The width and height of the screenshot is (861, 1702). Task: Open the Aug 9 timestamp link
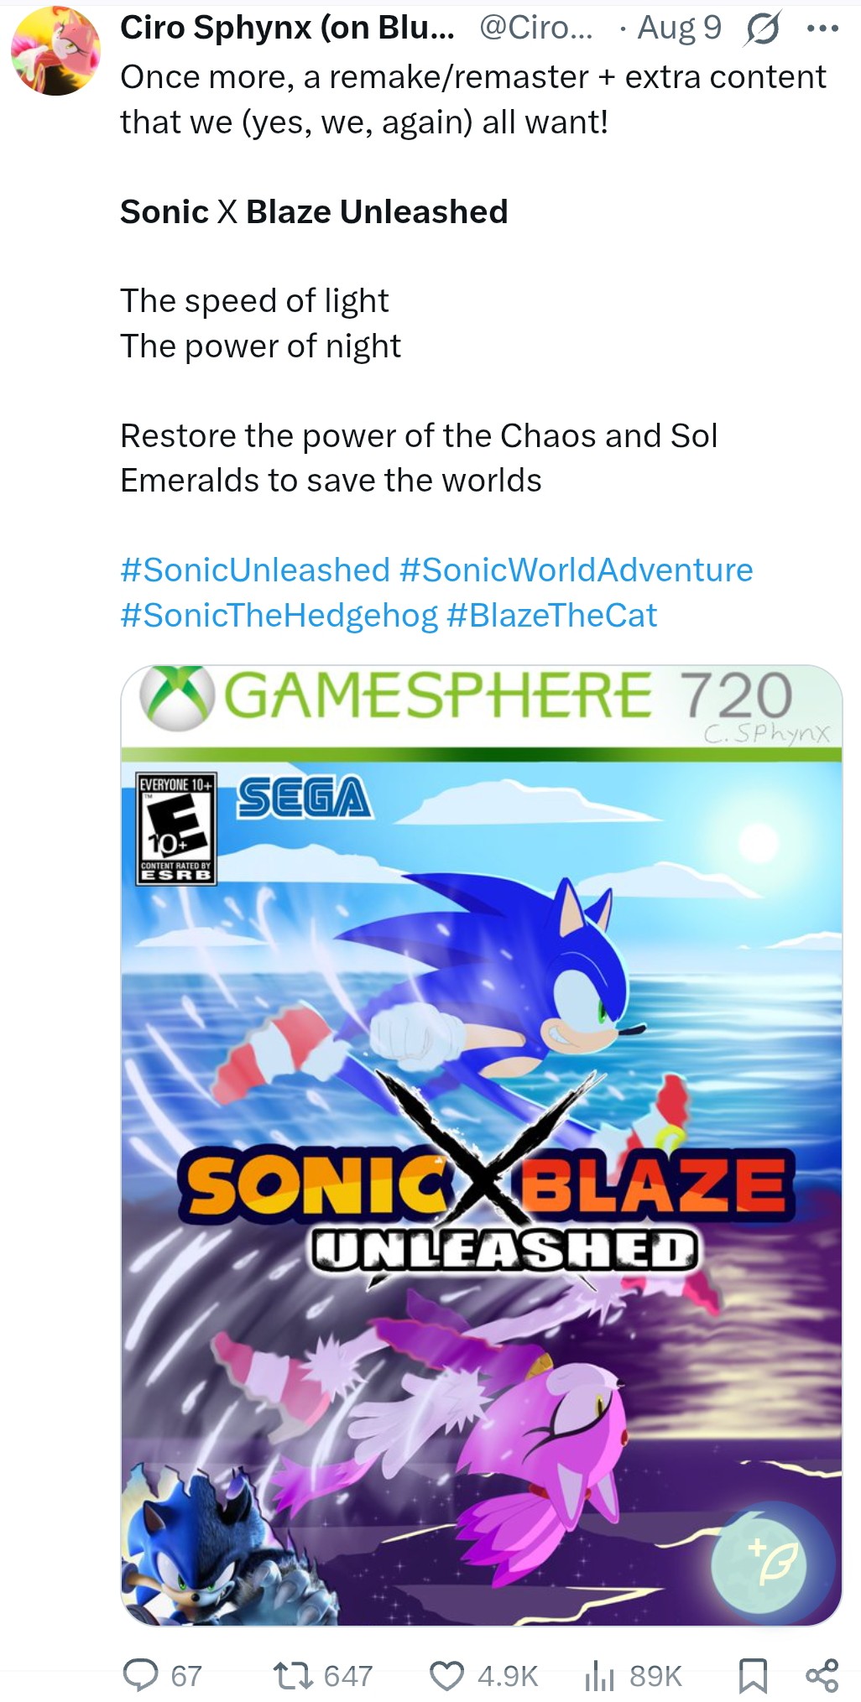coord(679,29)
